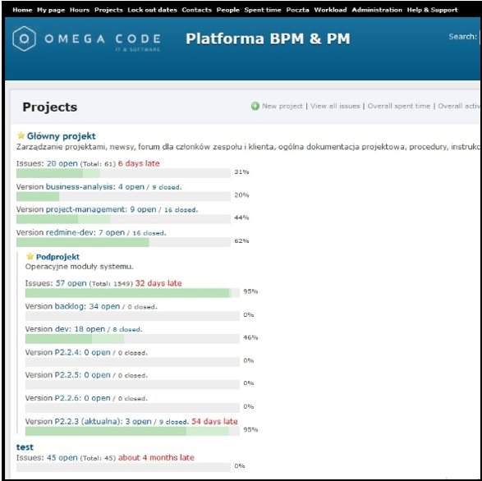Click the about 4 months late text
This screenshot has height=481, width=482.
tap(156, 458)
